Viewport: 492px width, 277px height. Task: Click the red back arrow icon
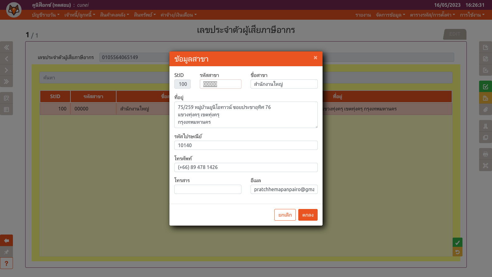[x=6, y=241]
